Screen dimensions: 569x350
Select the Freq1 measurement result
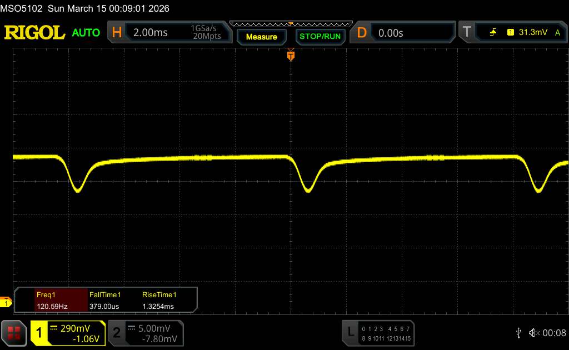(52, 300)
